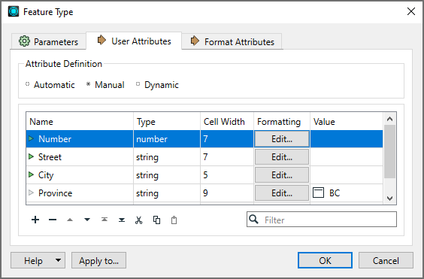
Task: Click the Apply to... button
Action: [x=98, y=260]
